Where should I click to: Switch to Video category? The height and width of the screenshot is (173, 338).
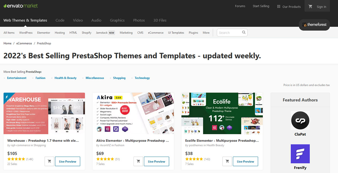(78, 20)
